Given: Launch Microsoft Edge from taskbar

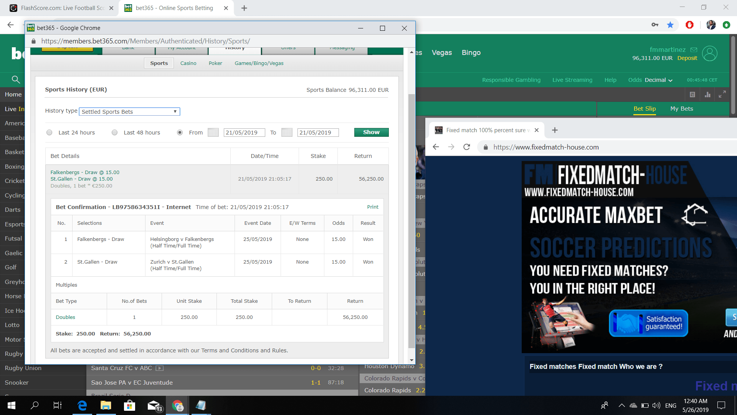Looking at the screenshot, I should (x=82, y=405).
